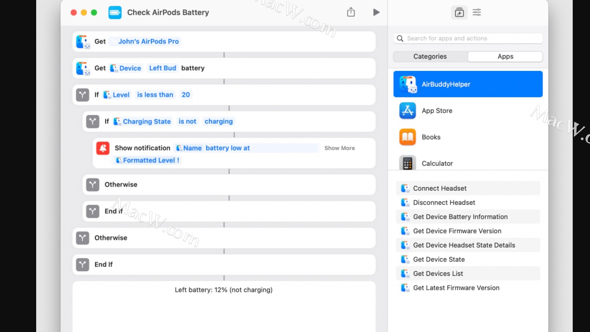The image size is (590, 332).
Task: Click the Show notification bell icon
Action: pyautogui.click(x=103, y=148)
